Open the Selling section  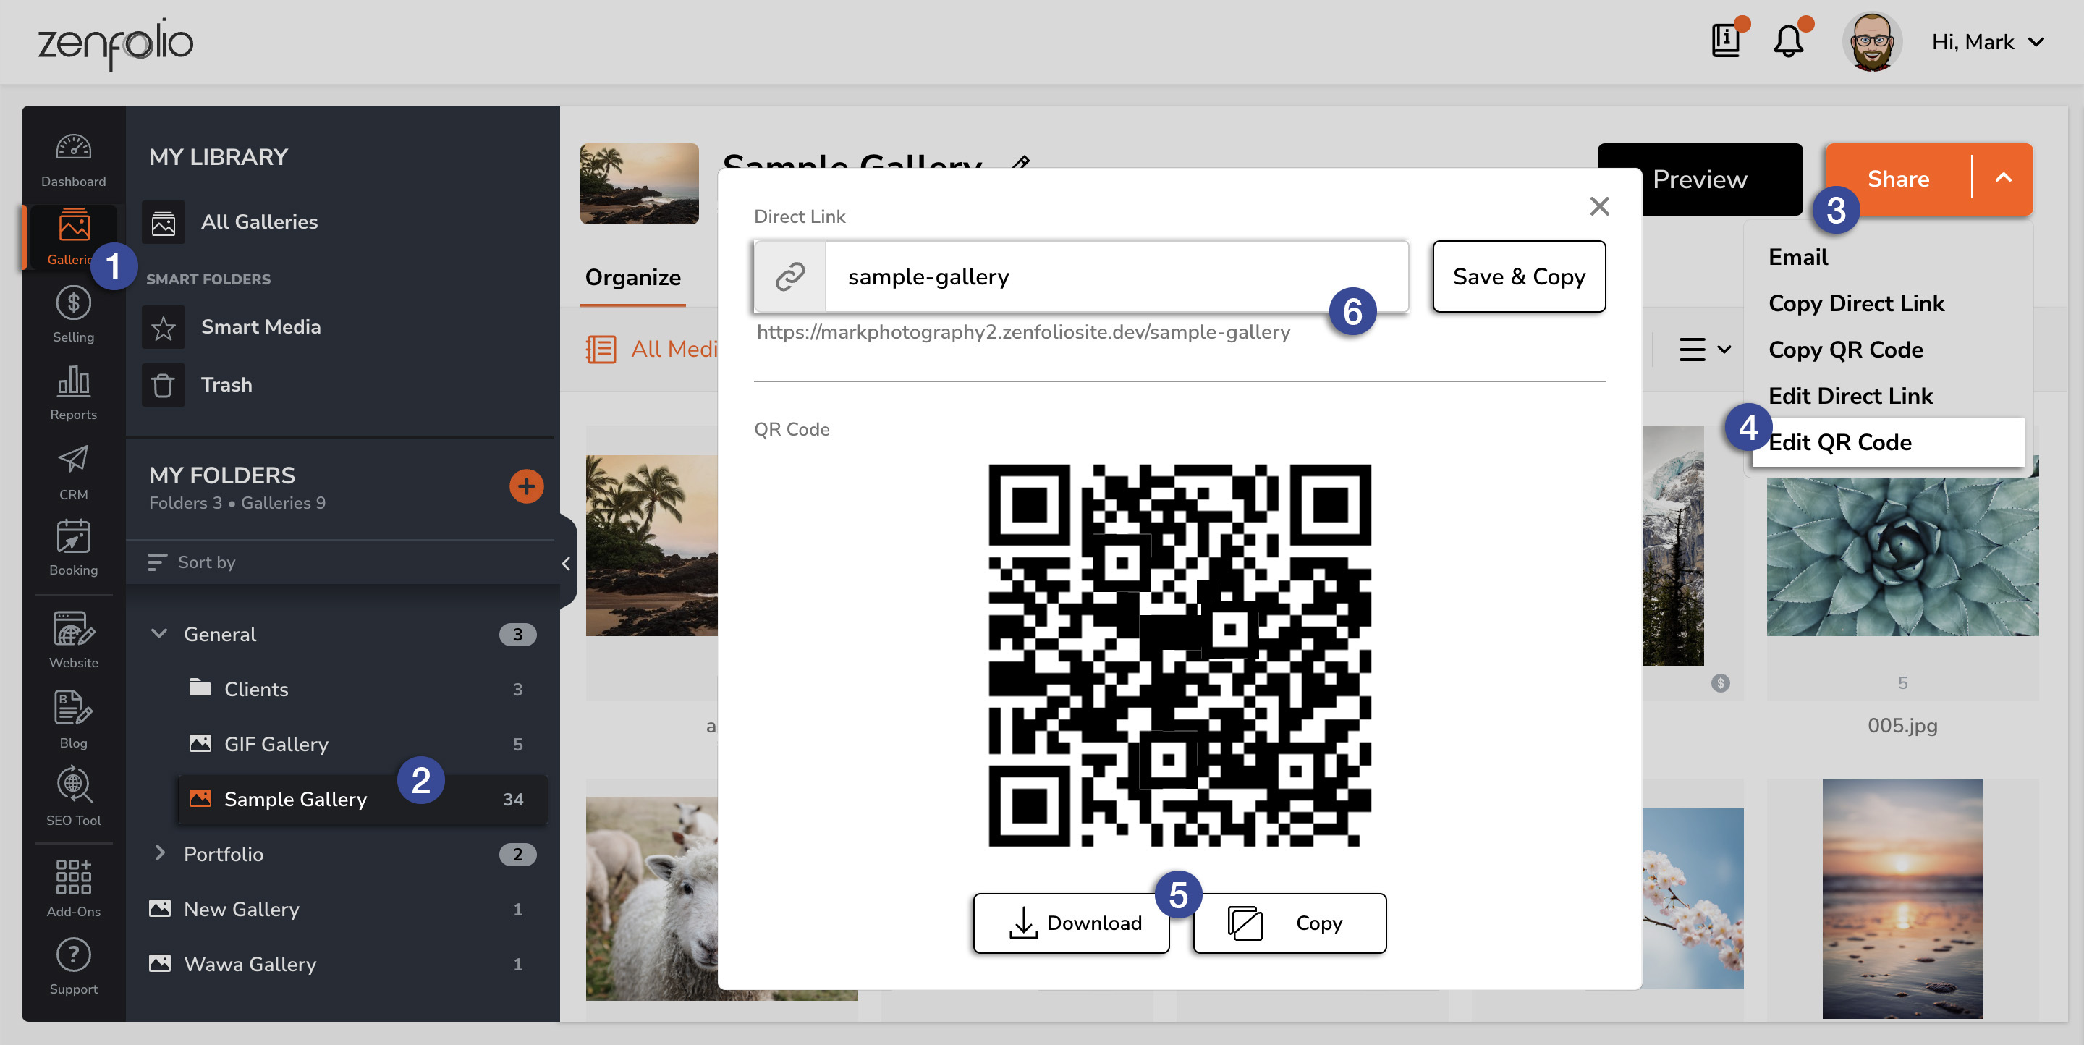pos(74,316)
